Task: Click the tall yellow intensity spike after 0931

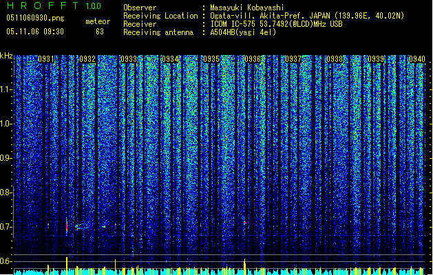Action: (x=67, y=265)
